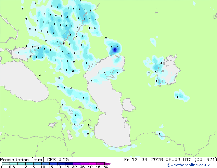Click the '50' legend scale label
Image resolution: width=217 pixels, height=168 pixels.
coord(106,167)
